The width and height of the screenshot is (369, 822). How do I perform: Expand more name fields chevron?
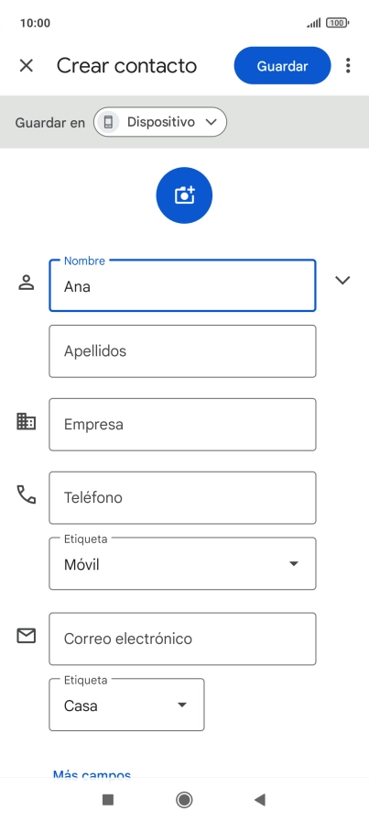click(342, 281)
